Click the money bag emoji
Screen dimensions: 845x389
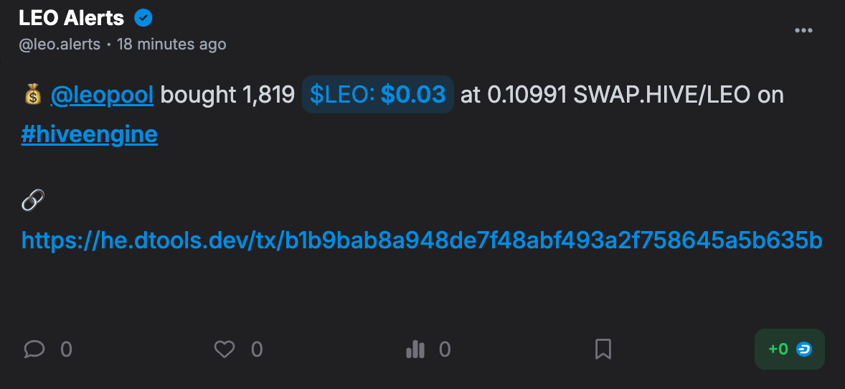click(33, 95)
